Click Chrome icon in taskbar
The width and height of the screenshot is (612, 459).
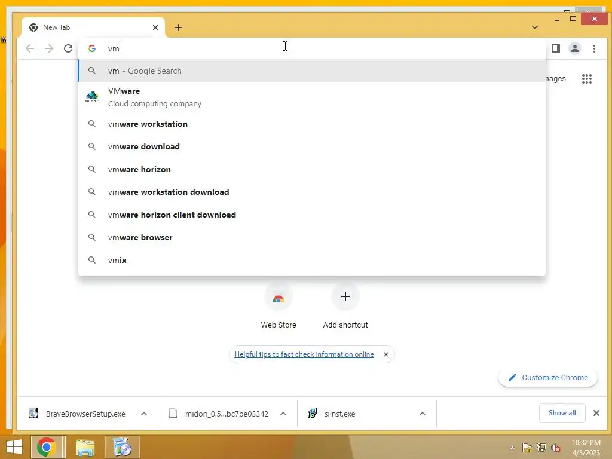47,447
